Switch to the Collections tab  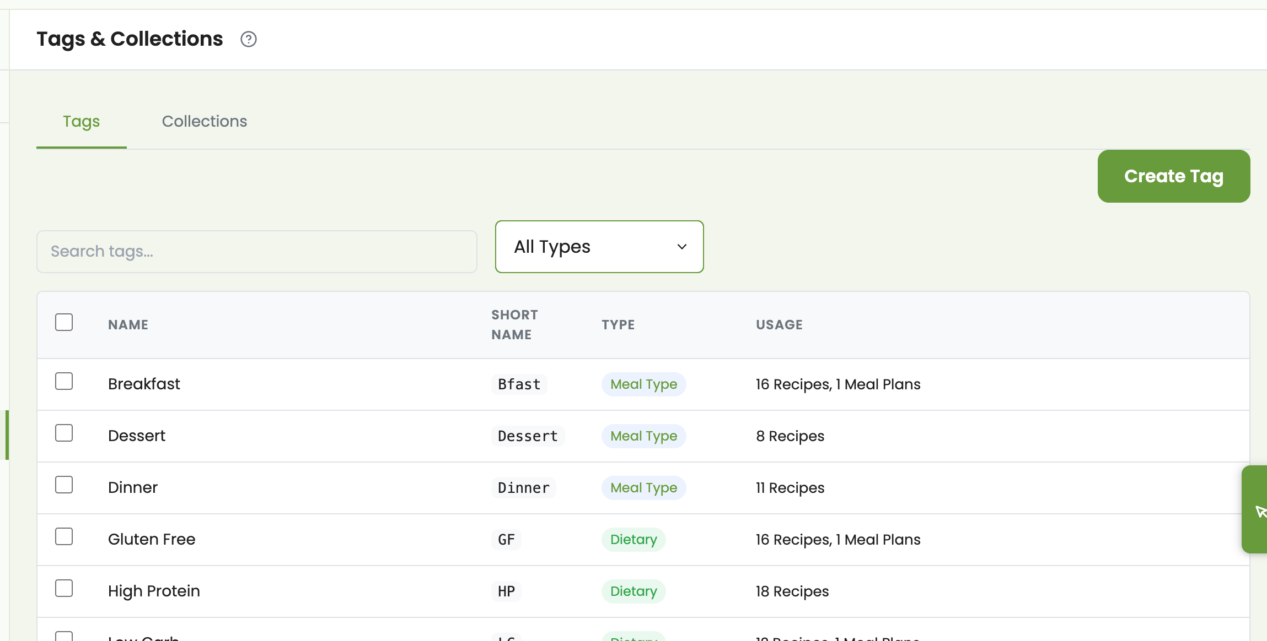click(205, 121)
